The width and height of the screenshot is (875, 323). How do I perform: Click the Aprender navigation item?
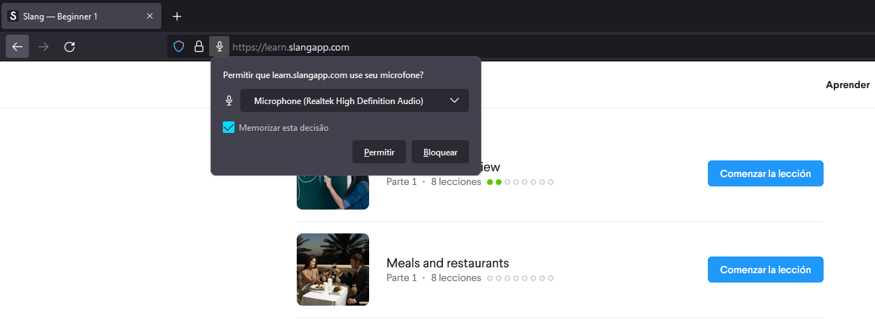click(x=847, y=85)
